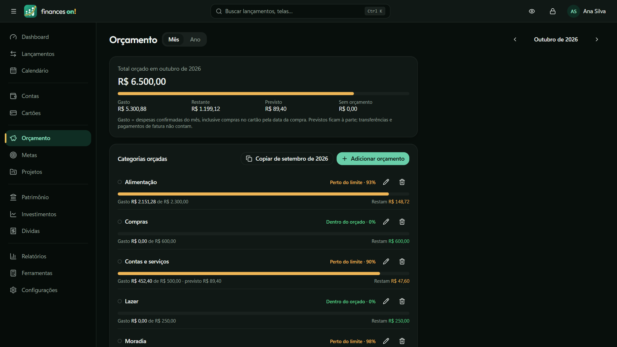
Task: Open Calendário in the sidebar
Action: point(48,71)
